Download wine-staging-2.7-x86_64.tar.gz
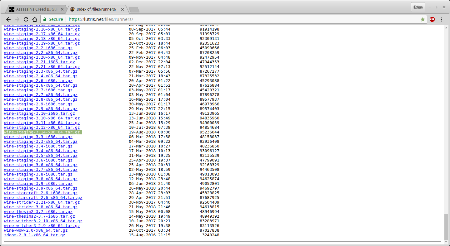The height and width of the screenshot is (246, 450). (41, 95)
